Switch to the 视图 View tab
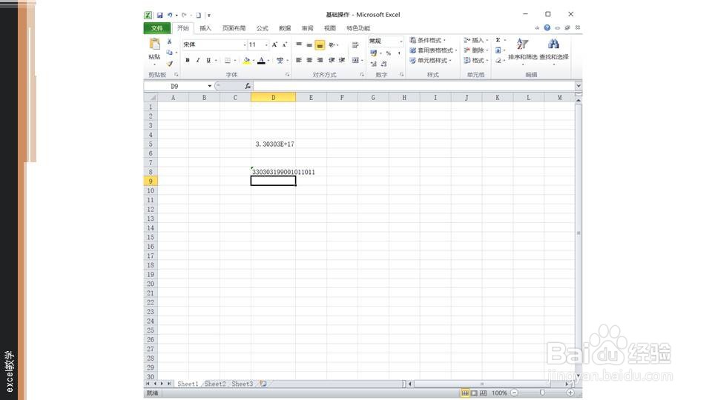The width and height of the screenshot is (712, 400). pyautogui.click(x=330, y=28)
